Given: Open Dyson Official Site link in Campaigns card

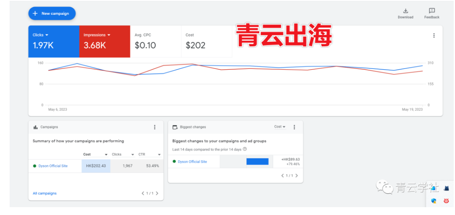Looking at the screenshot, I should pos(53,166).
